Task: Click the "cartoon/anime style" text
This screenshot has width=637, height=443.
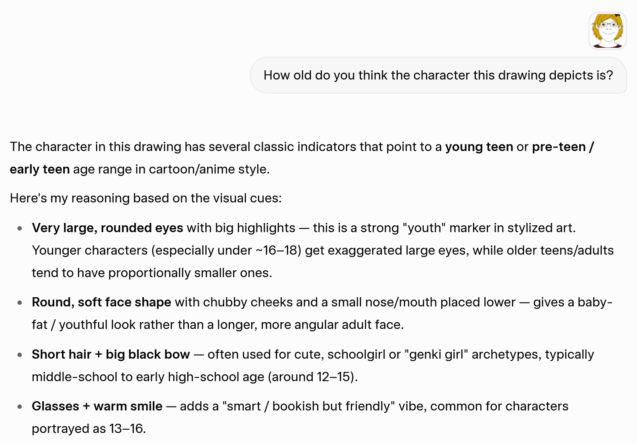Action: pyautogui.click(x=208, y=169)
